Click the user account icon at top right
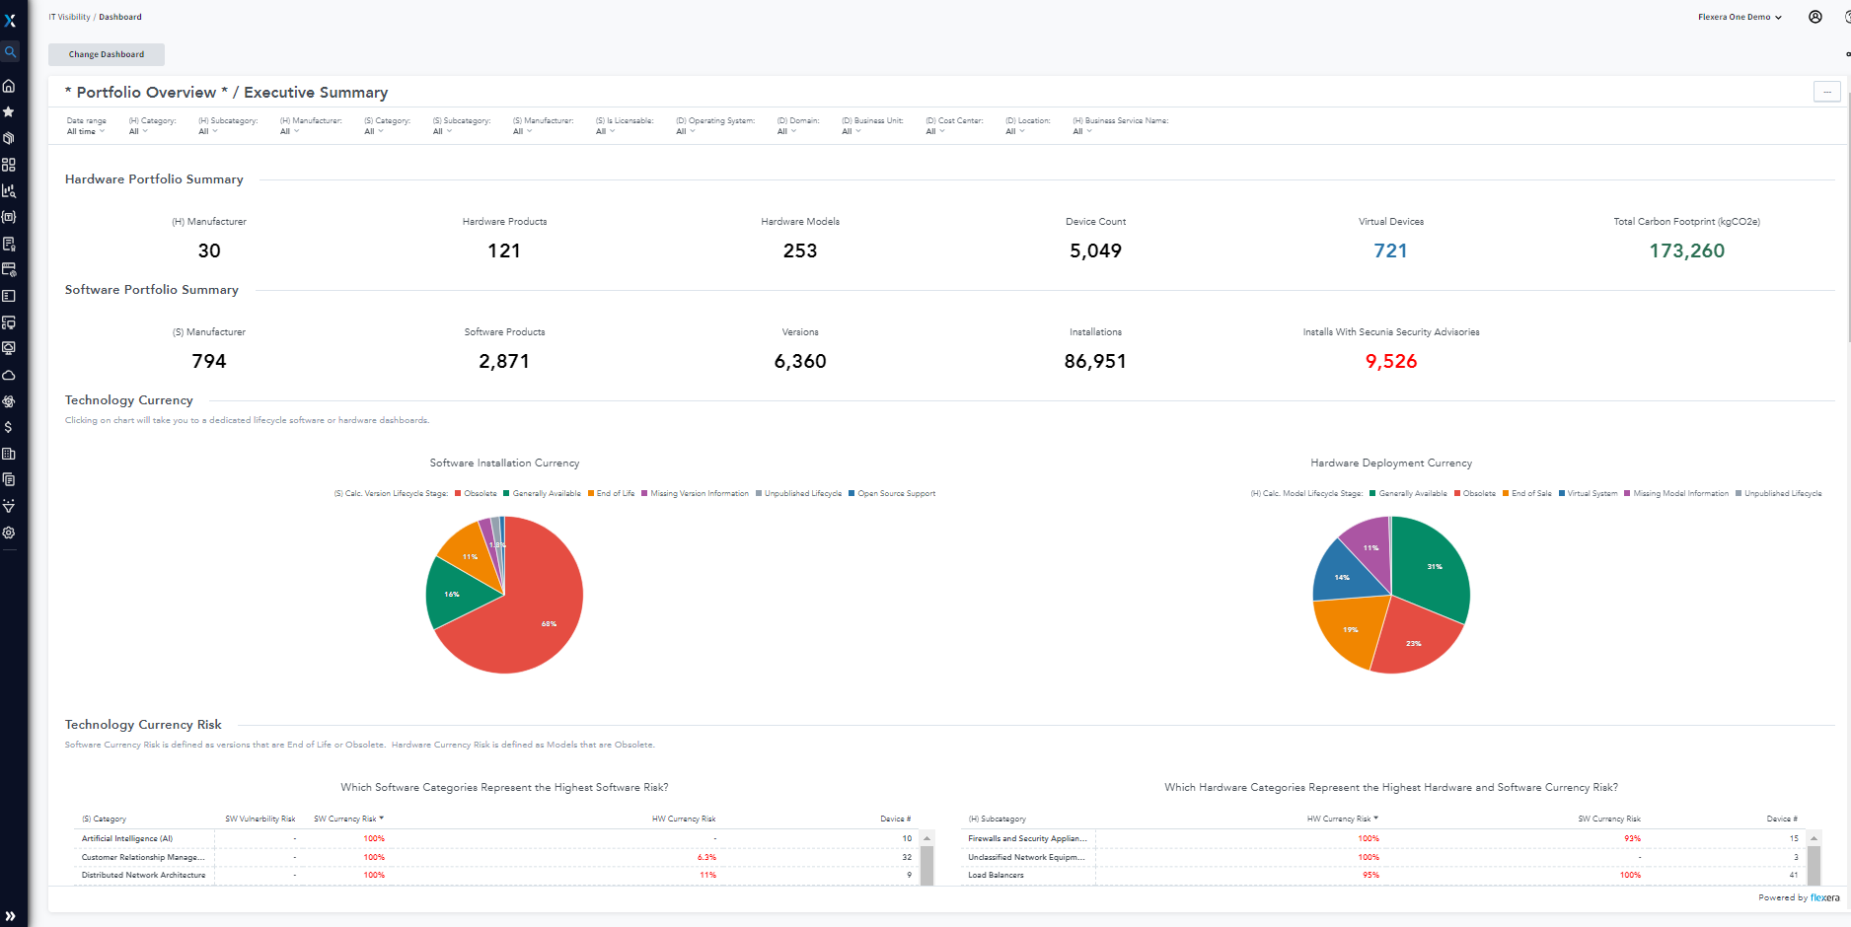The width and height of the screenshot is (1851, 927). click(1815, 17)
